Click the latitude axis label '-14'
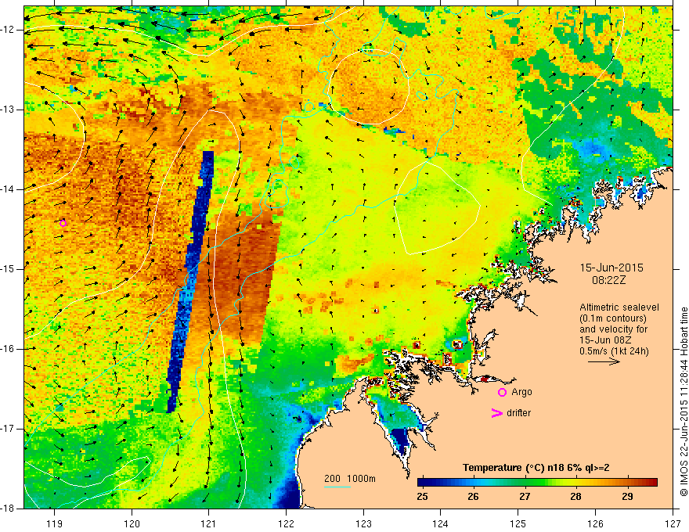Screen dimensions: 689x532 (x=9, y=189)
